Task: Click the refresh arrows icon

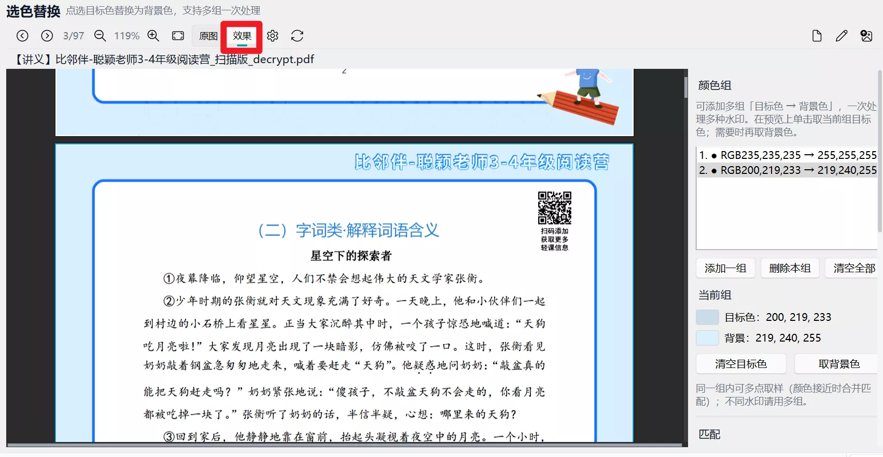Action: (297, 36)
